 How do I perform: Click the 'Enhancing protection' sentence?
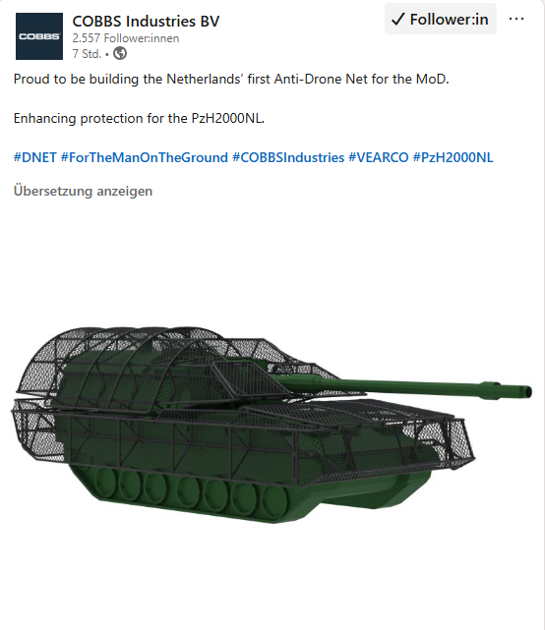(139, 119)
